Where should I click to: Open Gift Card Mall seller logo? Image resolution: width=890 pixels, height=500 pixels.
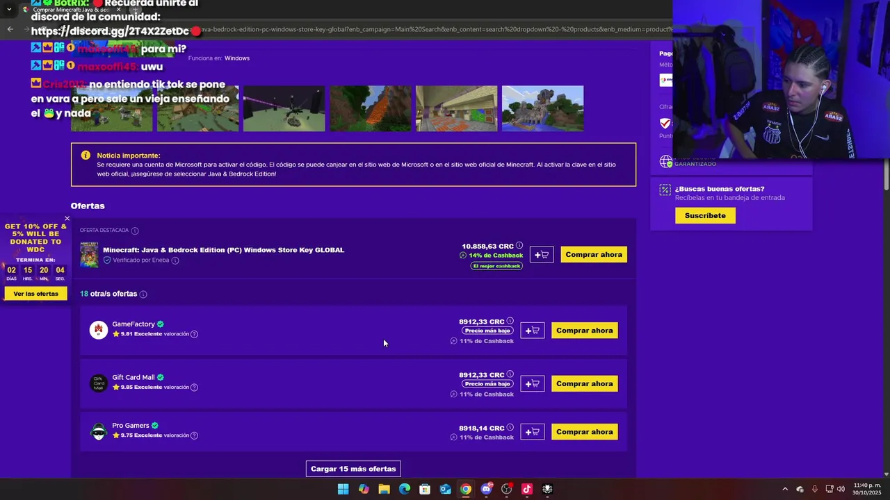tap(99, 383)
